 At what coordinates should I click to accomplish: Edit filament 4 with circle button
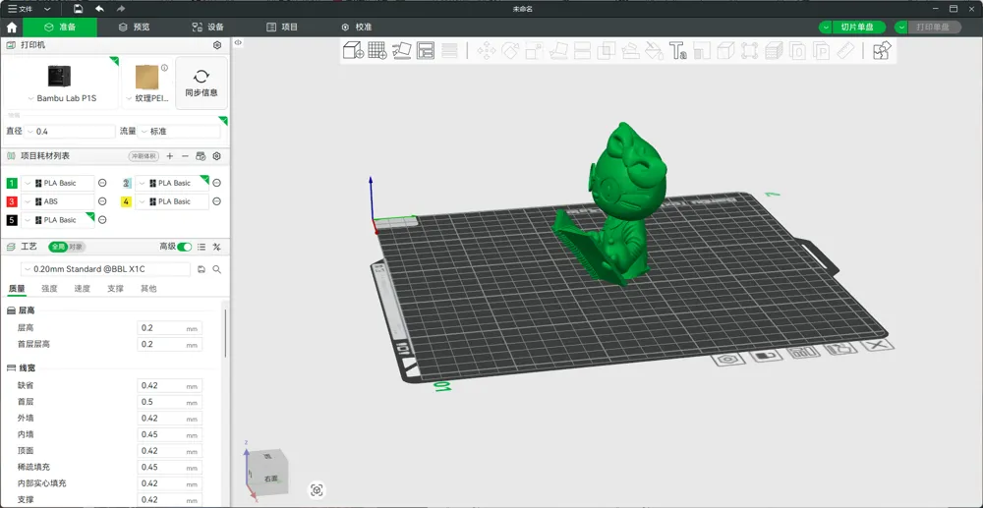216,201
